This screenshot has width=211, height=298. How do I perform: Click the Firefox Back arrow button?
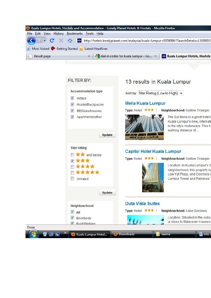click(x=31, y=41)
